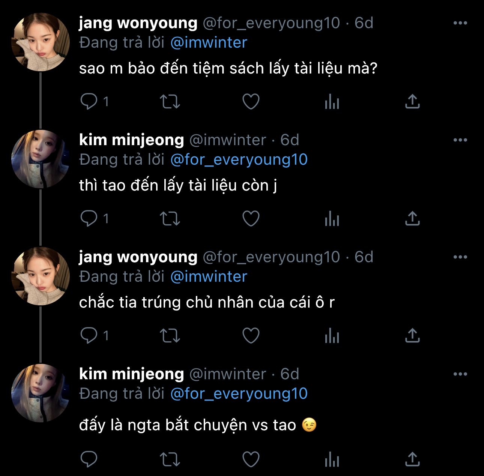Share the last kim minjeong tweet
Image resolution: width=484 pixels, height=476 pixels.
[412, 459]
